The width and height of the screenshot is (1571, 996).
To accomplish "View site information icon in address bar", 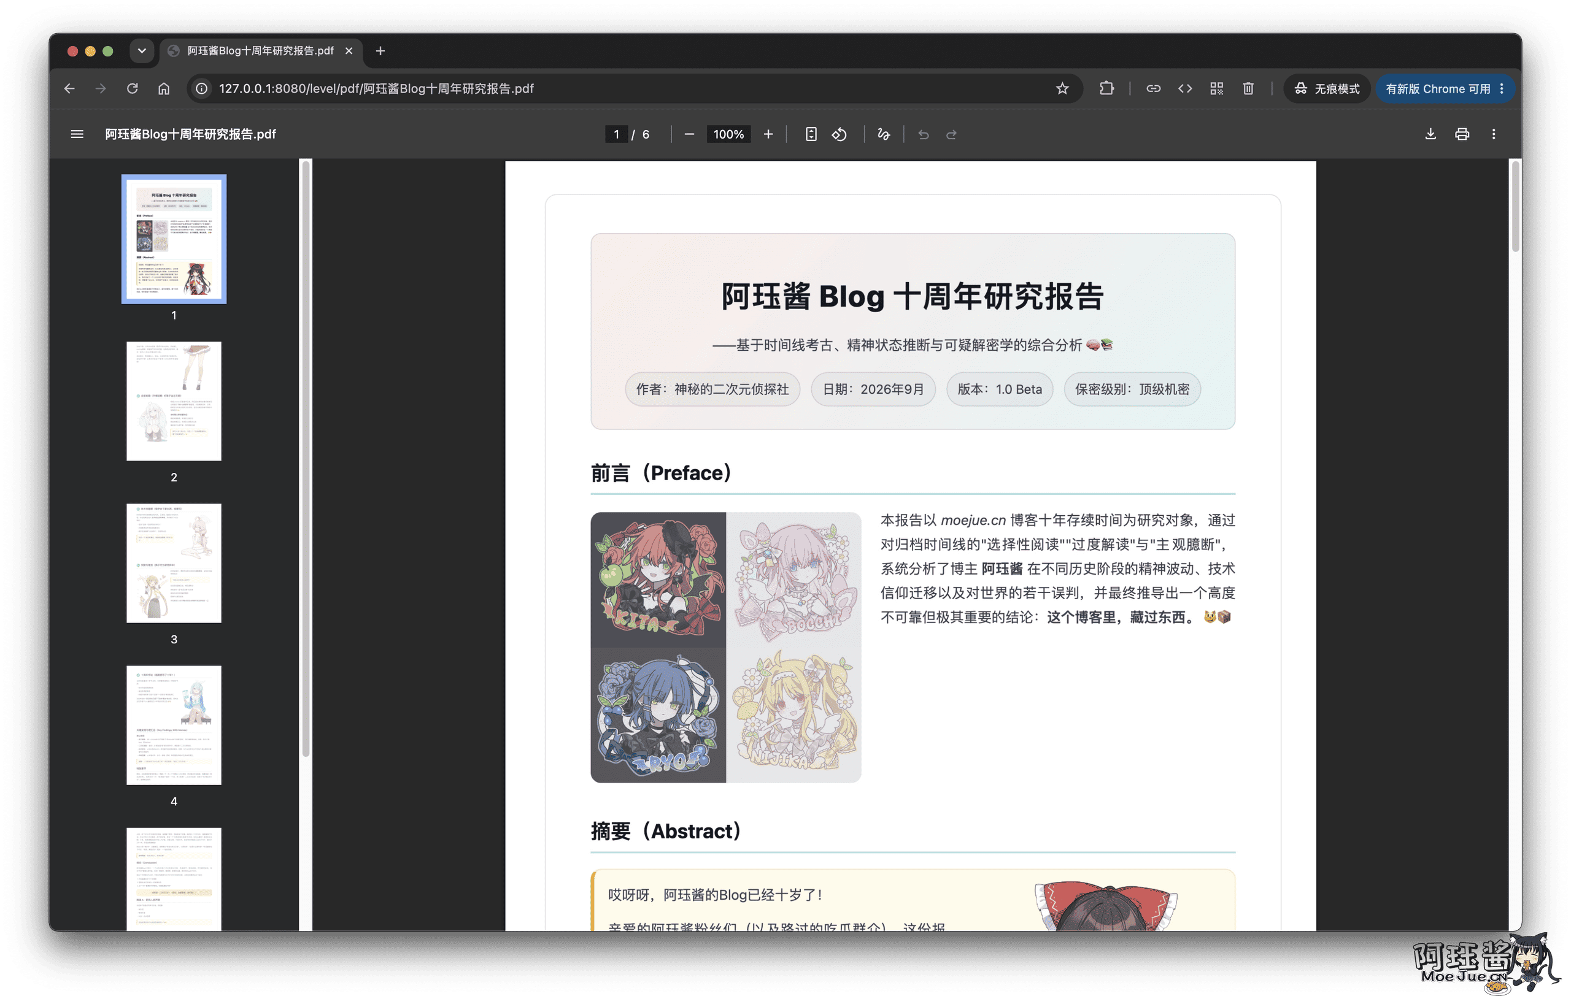I will [x=203, y=89].
